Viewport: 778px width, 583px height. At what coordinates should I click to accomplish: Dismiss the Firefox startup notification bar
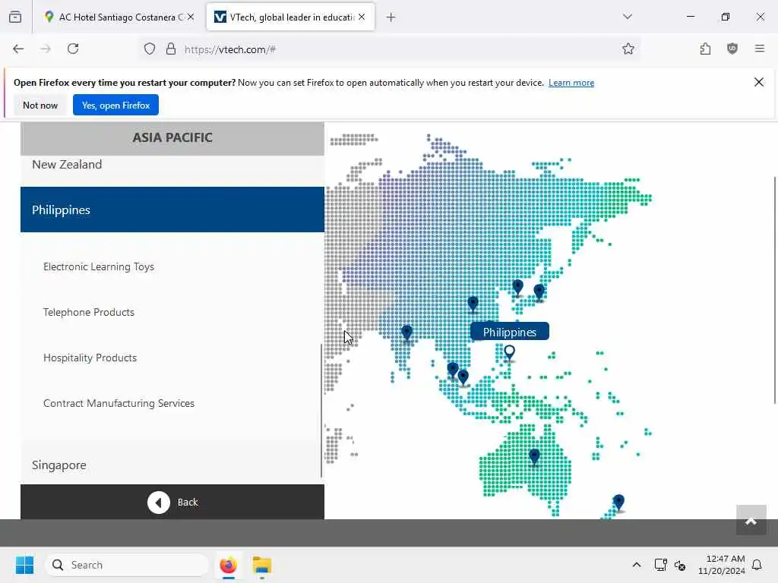759,82
